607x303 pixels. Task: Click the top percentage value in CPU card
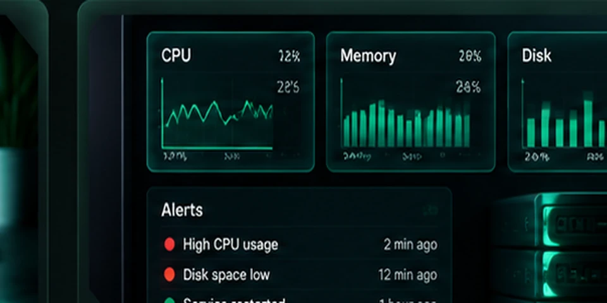(289, 56)
